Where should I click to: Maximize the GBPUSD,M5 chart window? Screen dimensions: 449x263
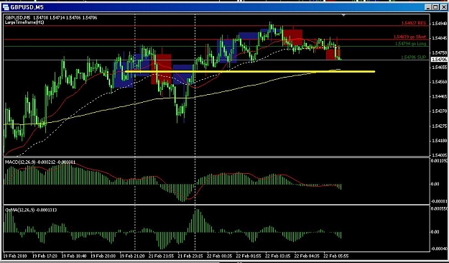[435, 7]
